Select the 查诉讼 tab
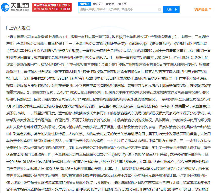 pyautogui.click(x=84, y=4)
